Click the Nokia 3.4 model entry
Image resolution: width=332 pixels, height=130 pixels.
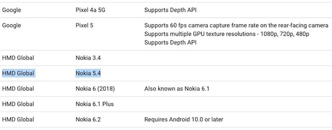88,58
